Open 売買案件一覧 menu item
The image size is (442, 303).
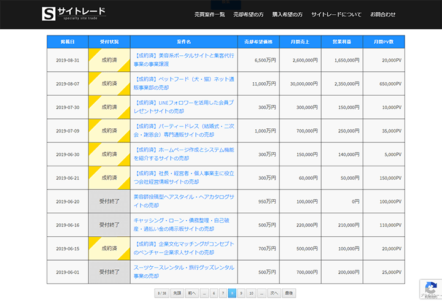(209, 14)
